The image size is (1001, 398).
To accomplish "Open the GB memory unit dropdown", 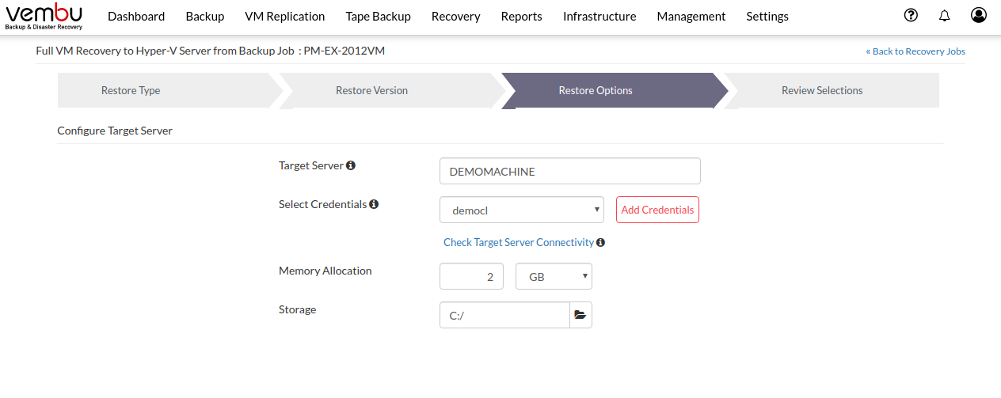I will 554,276.
